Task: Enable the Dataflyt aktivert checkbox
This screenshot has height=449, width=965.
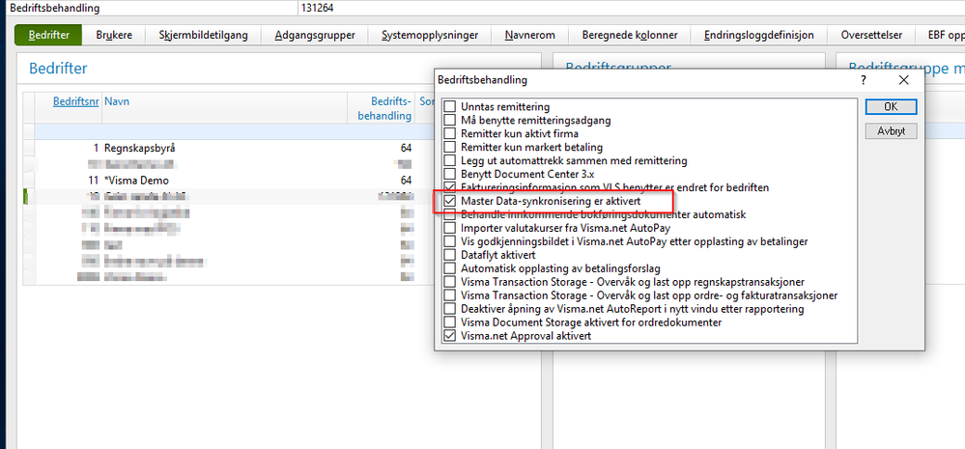Action: click(x=450, y=255)
